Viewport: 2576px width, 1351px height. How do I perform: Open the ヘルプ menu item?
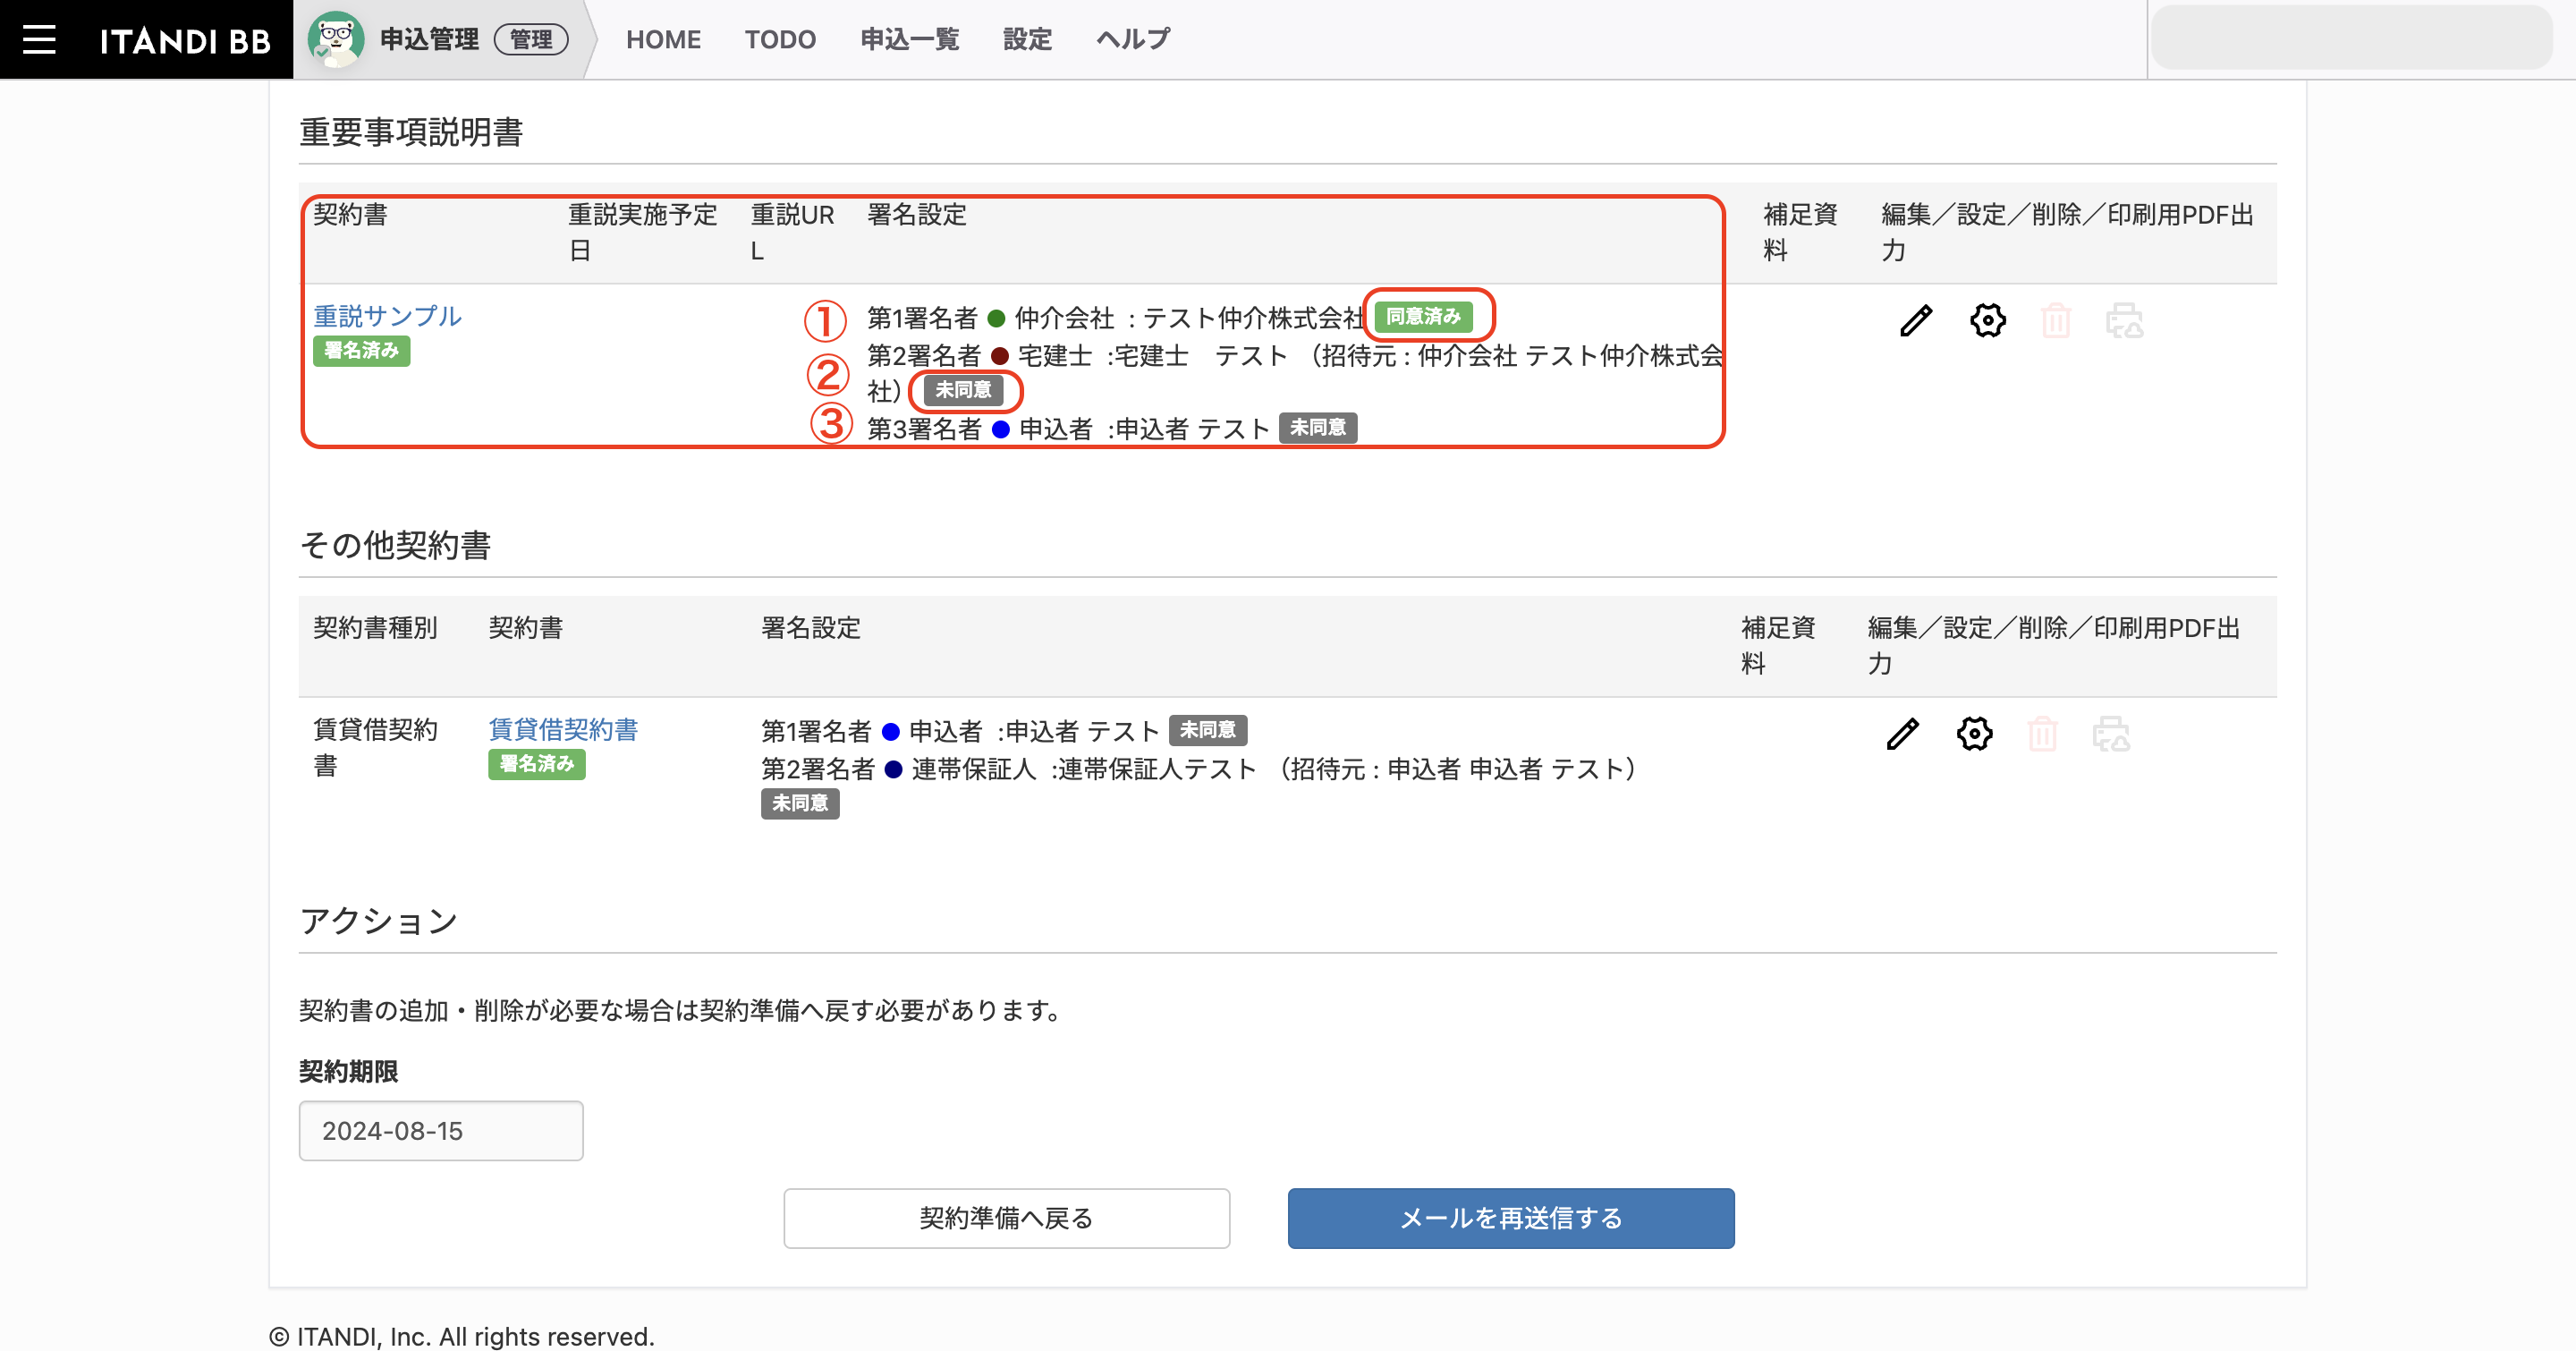click(x=1133, y=39)
